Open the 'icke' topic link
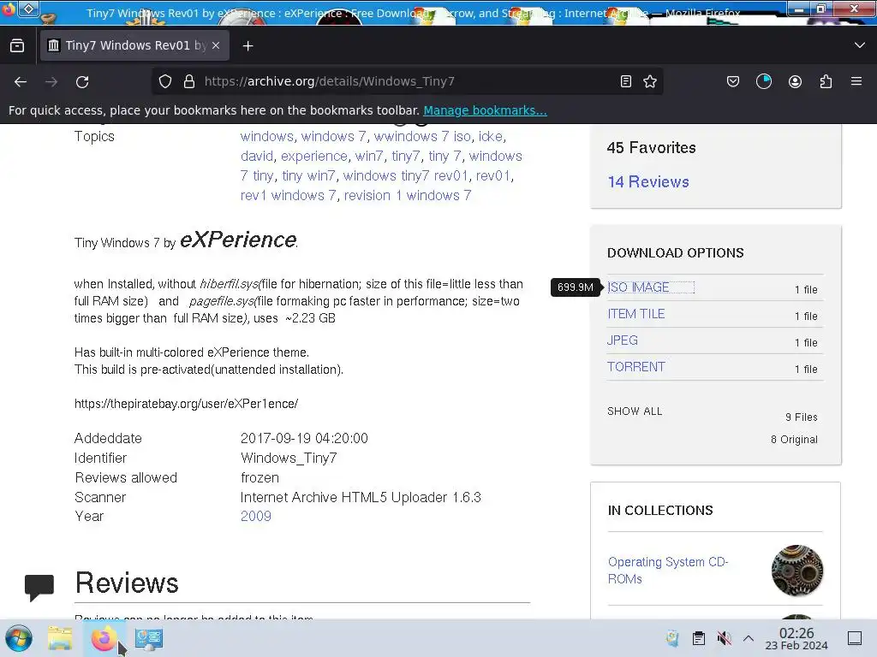 point(491,136)
